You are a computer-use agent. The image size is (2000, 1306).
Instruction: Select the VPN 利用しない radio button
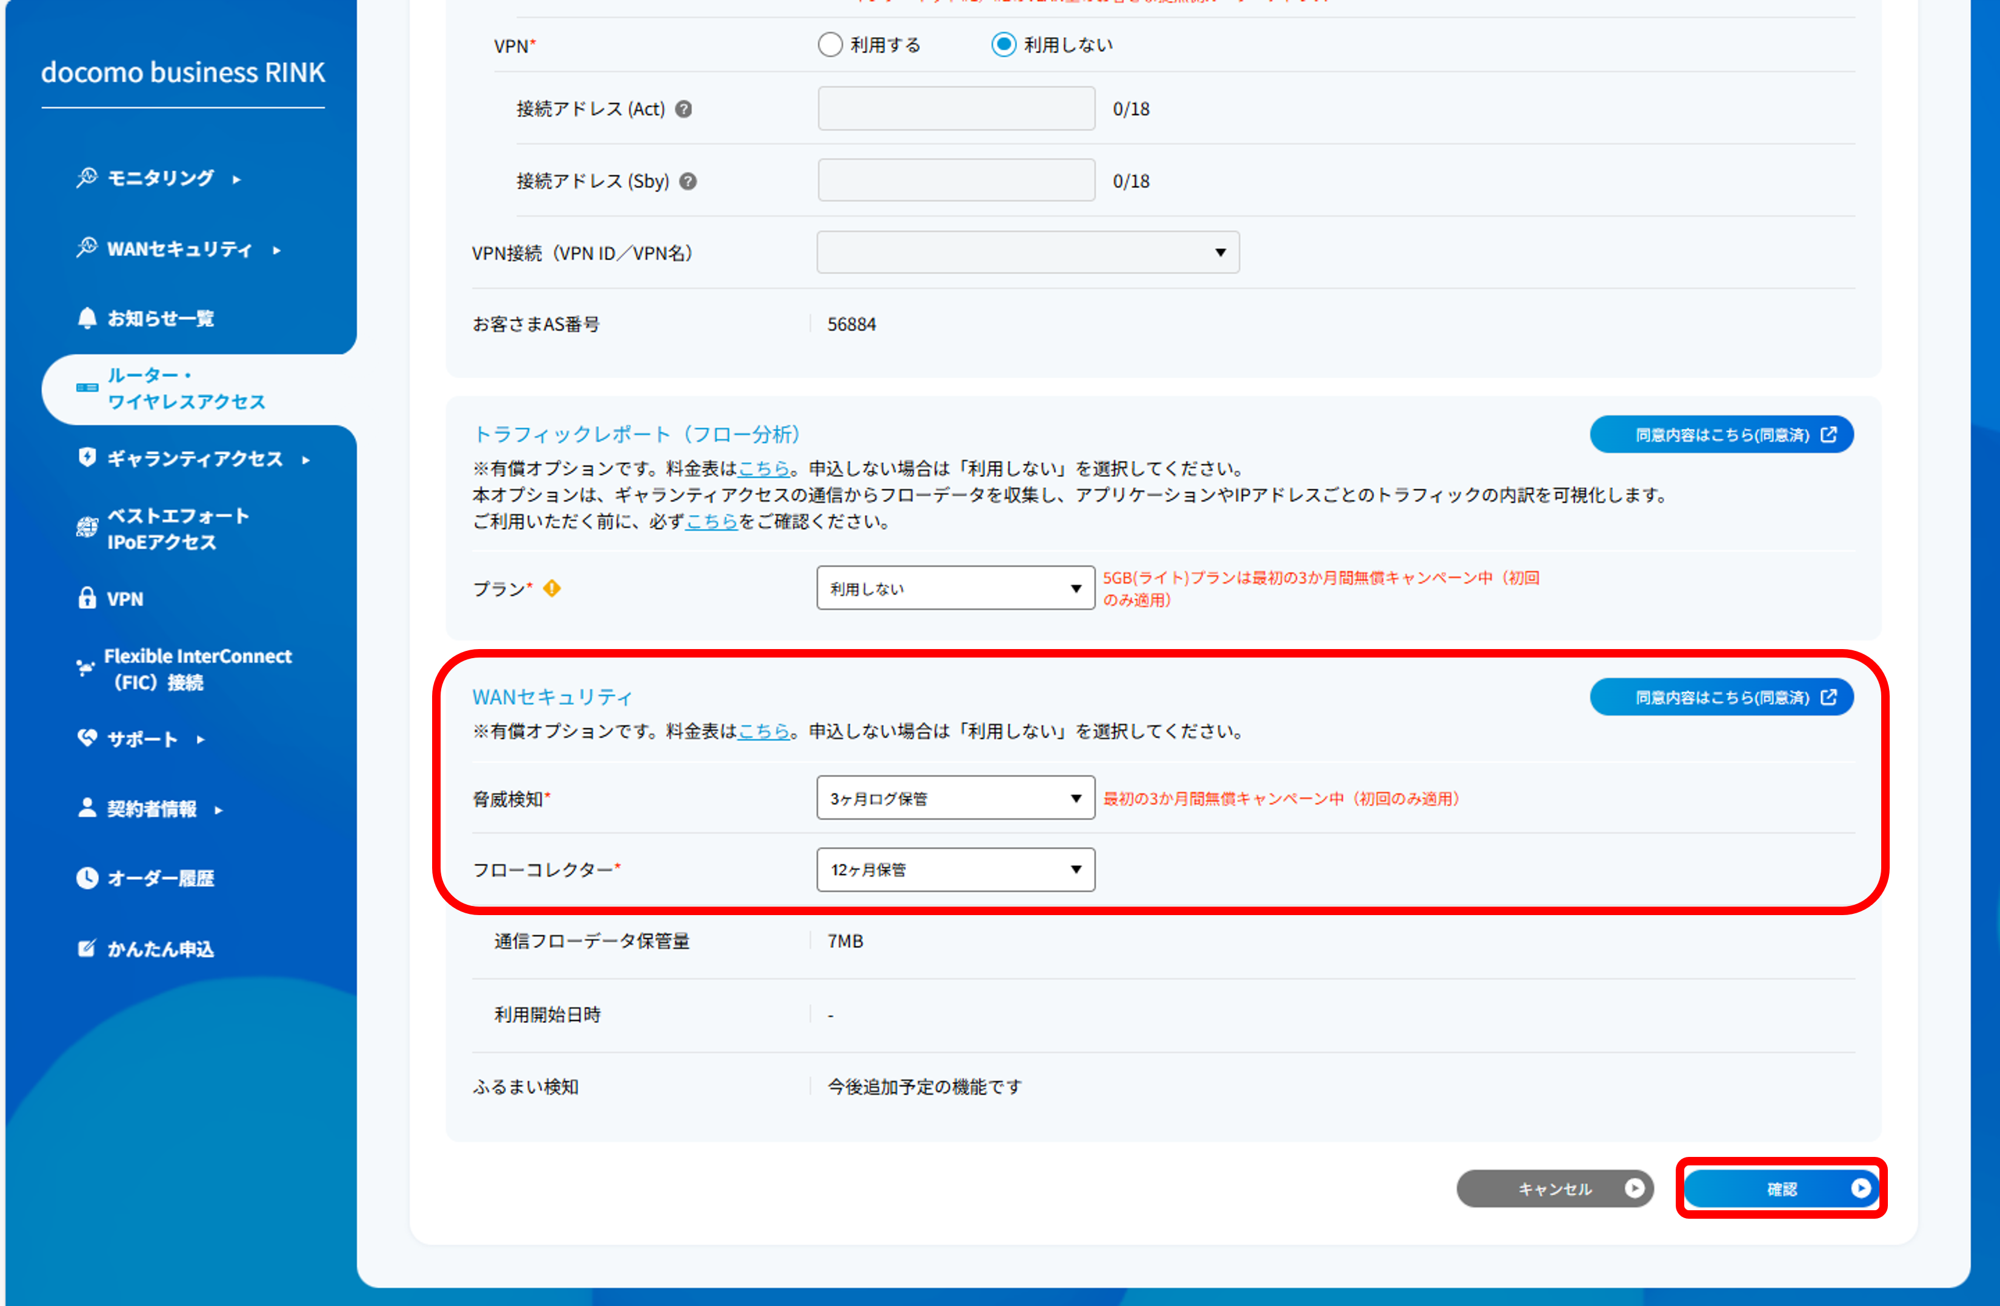pos(1004,44)
